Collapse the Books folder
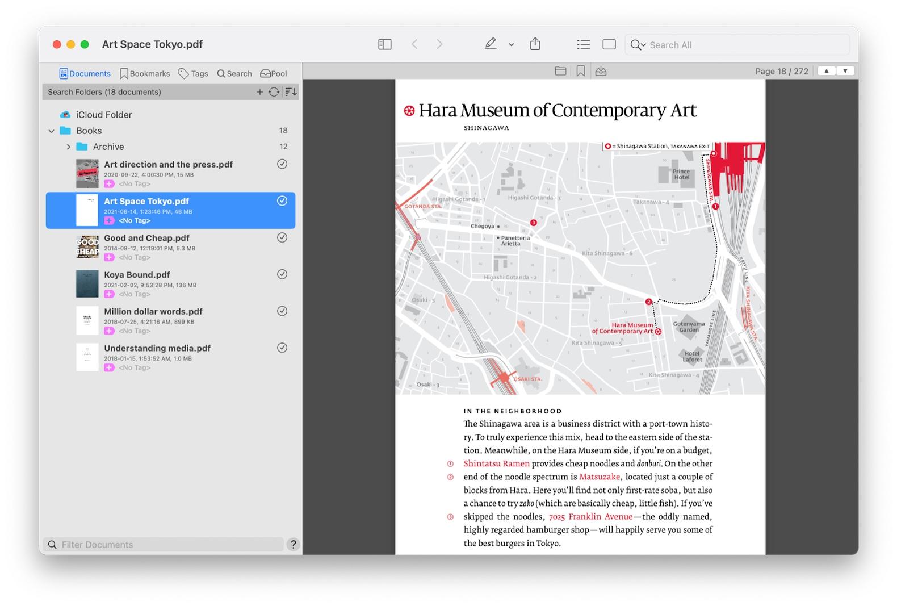 (x=52, y=131)
